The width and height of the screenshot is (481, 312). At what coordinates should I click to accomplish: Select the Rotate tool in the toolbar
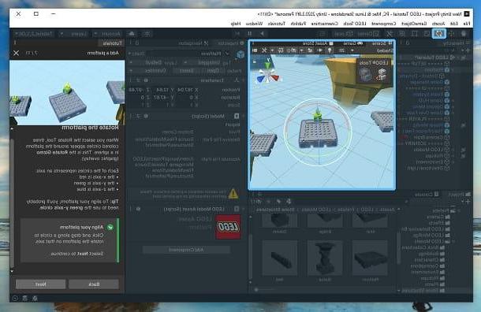[438, 33]
